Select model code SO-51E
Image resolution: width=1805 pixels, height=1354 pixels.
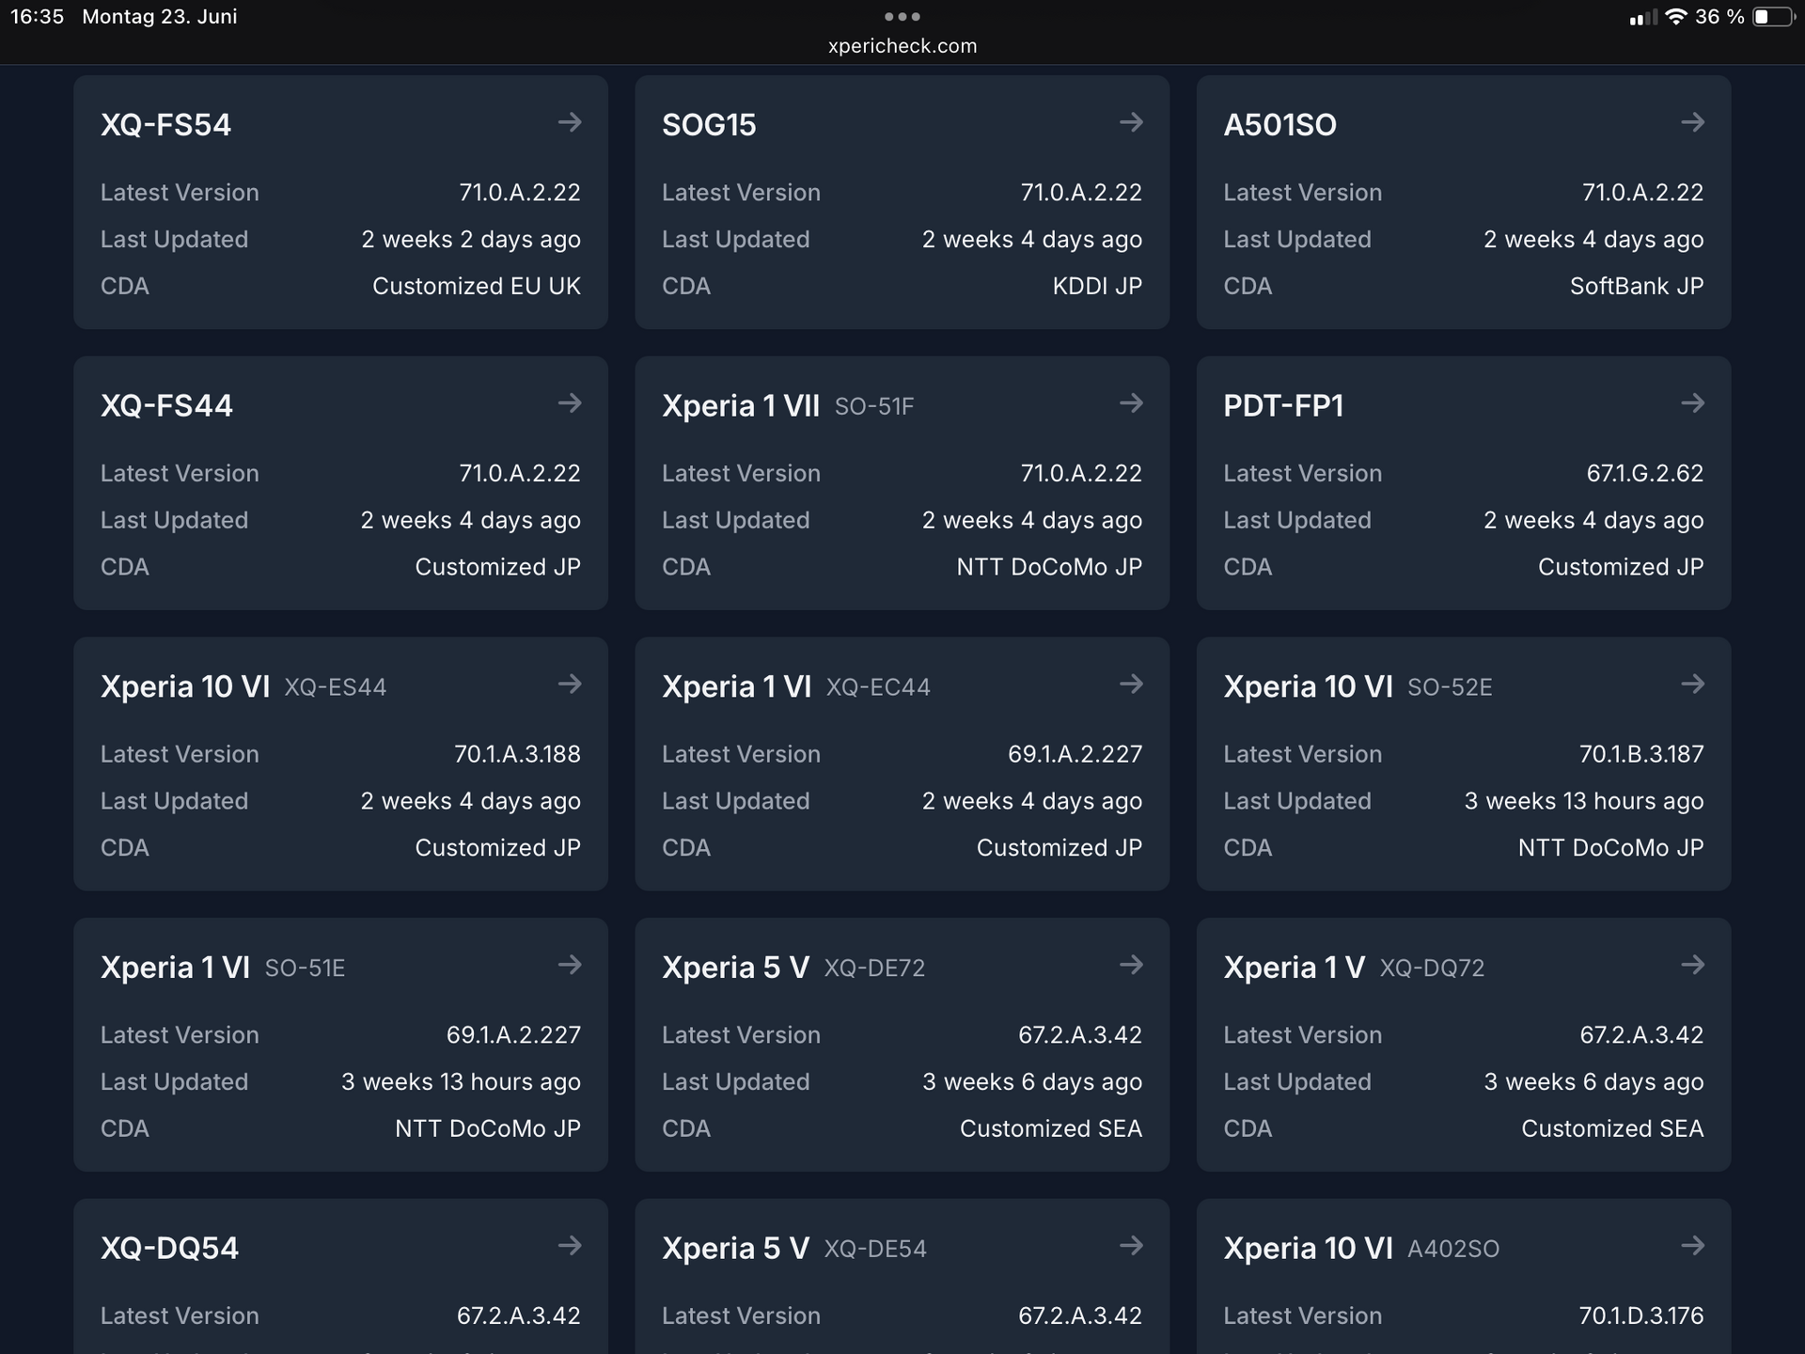tap(305, 968)
